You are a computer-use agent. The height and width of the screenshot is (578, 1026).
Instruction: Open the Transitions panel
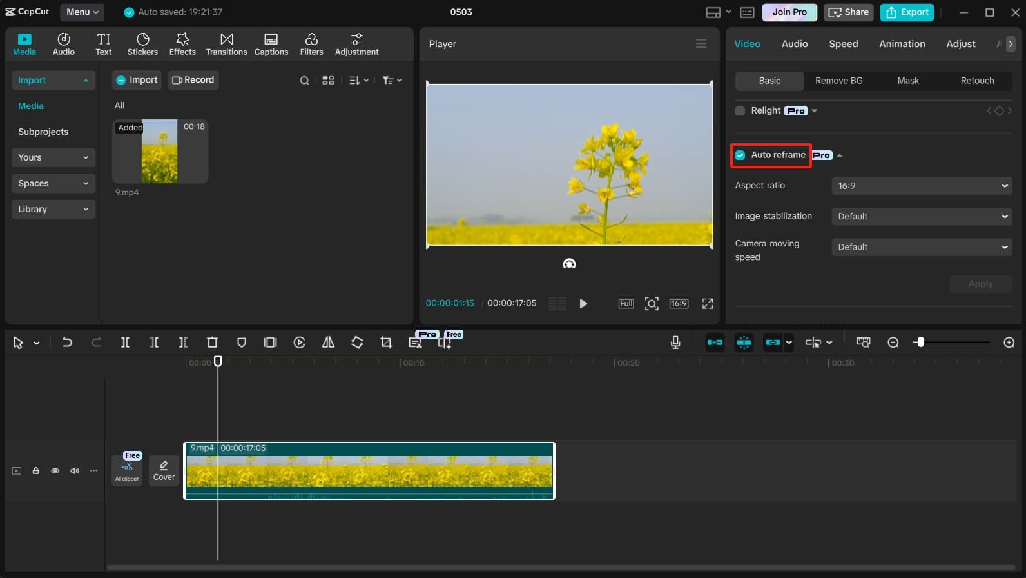pos(226,44)
